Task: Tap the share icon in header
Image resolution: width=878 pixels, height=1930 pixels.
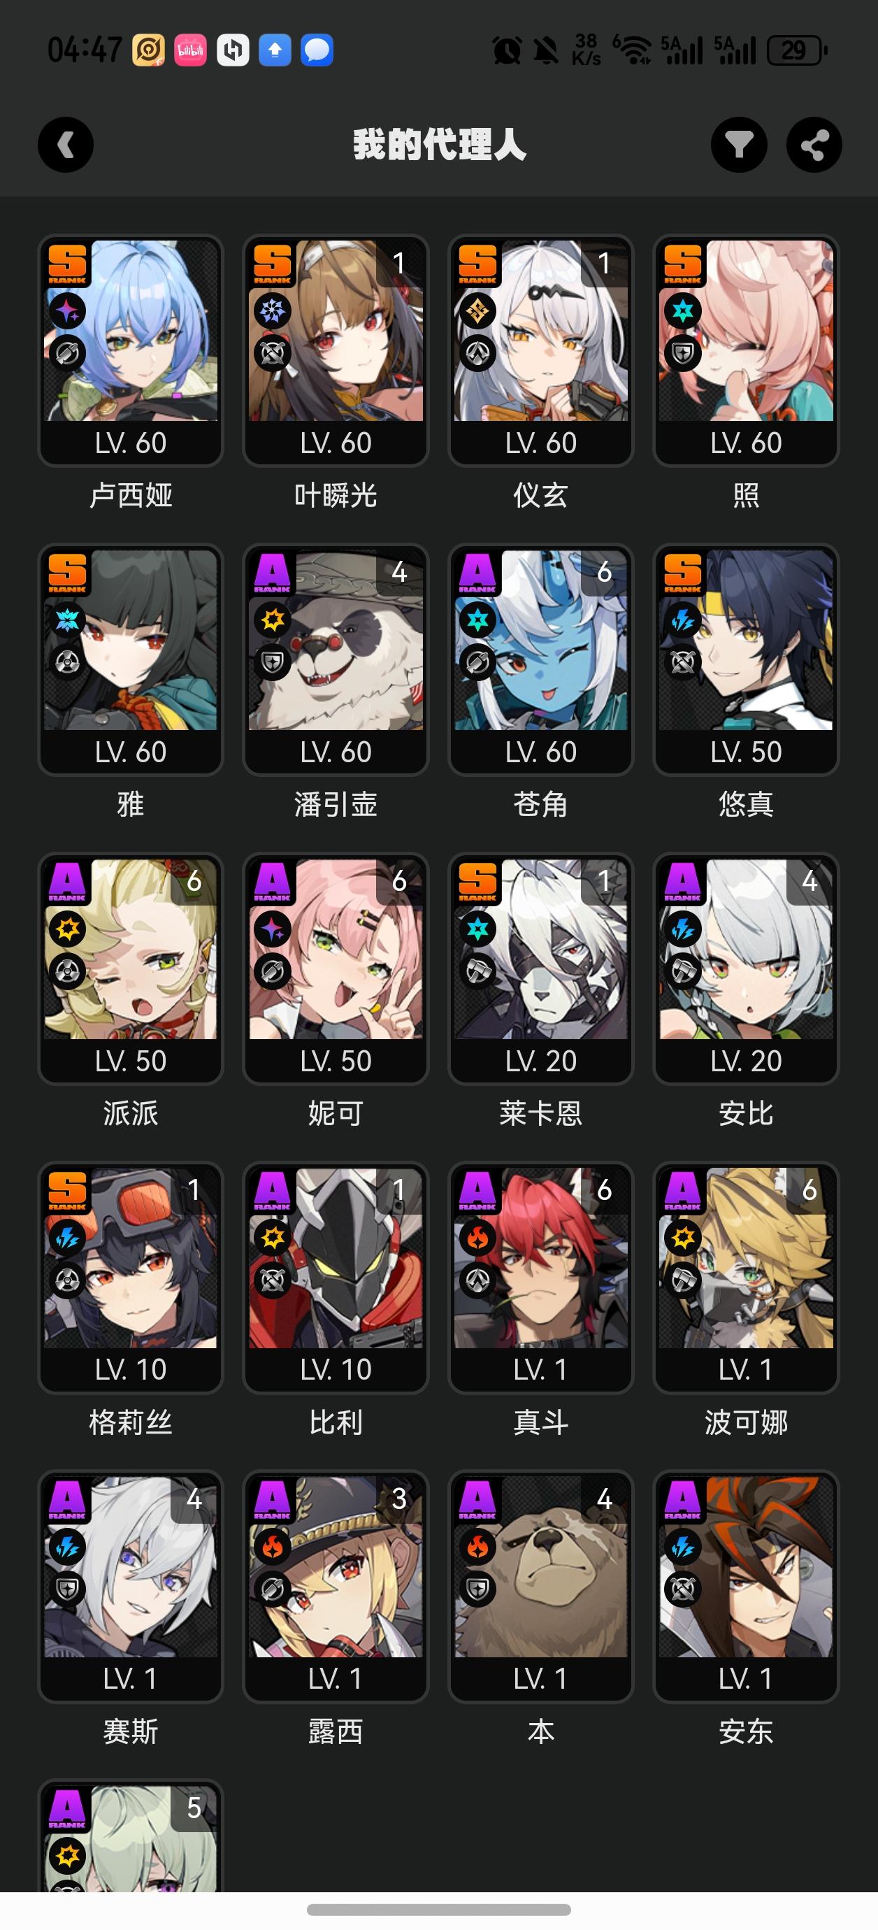Action: coord(814,145)
